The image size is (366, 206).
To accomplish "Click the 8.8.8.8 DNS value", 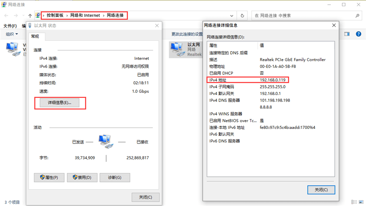I will tap(266, 107).
